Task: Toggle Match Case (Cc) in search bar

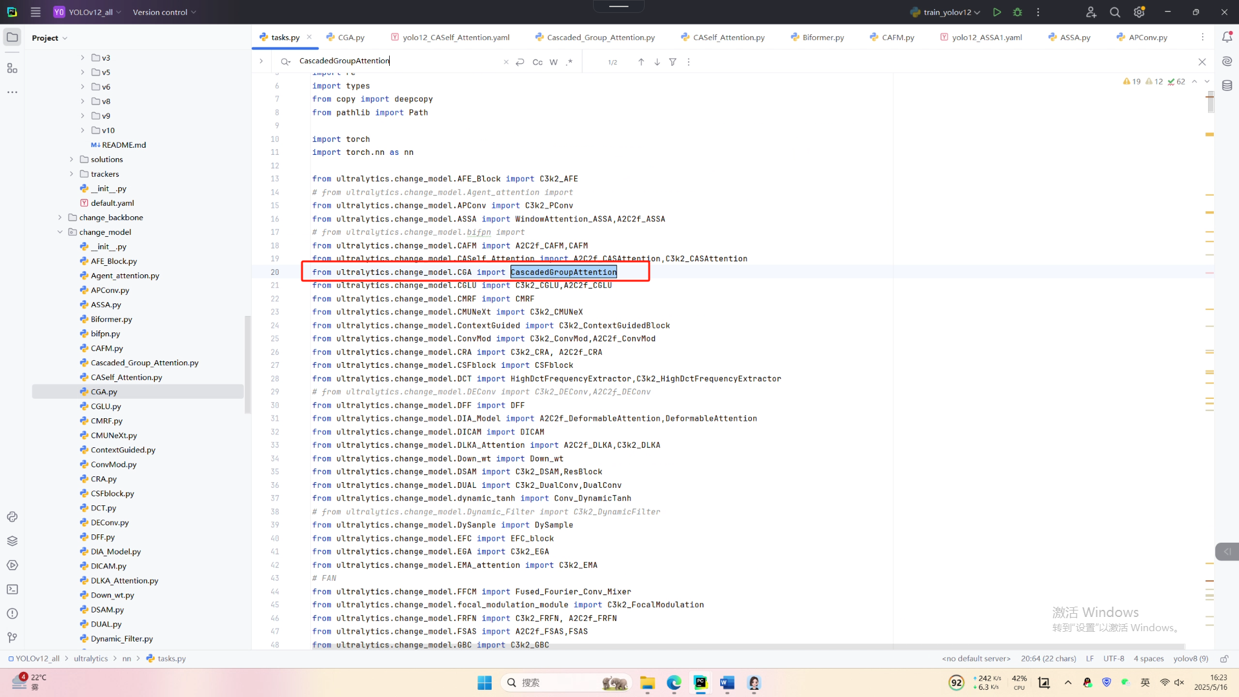Action: point(537,62)
